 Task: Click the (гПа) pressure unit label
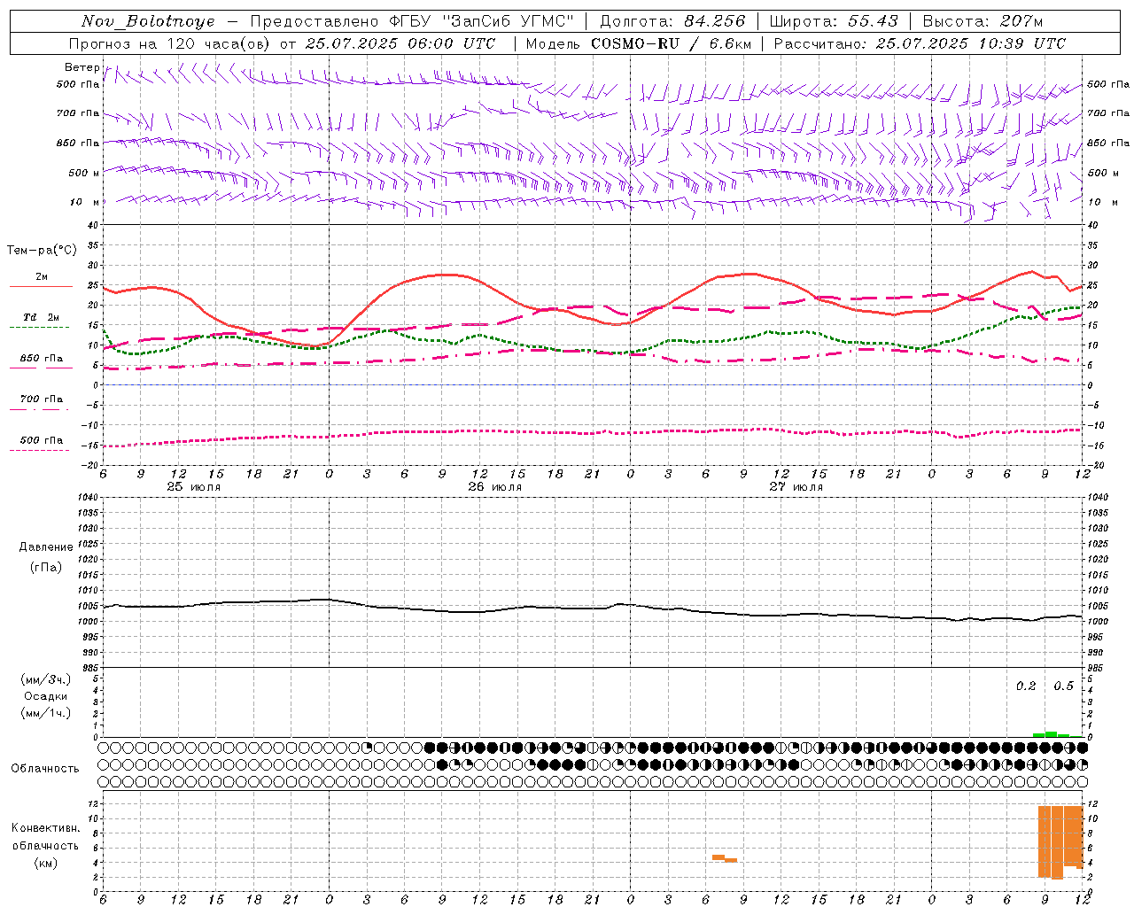pos(46,567)
